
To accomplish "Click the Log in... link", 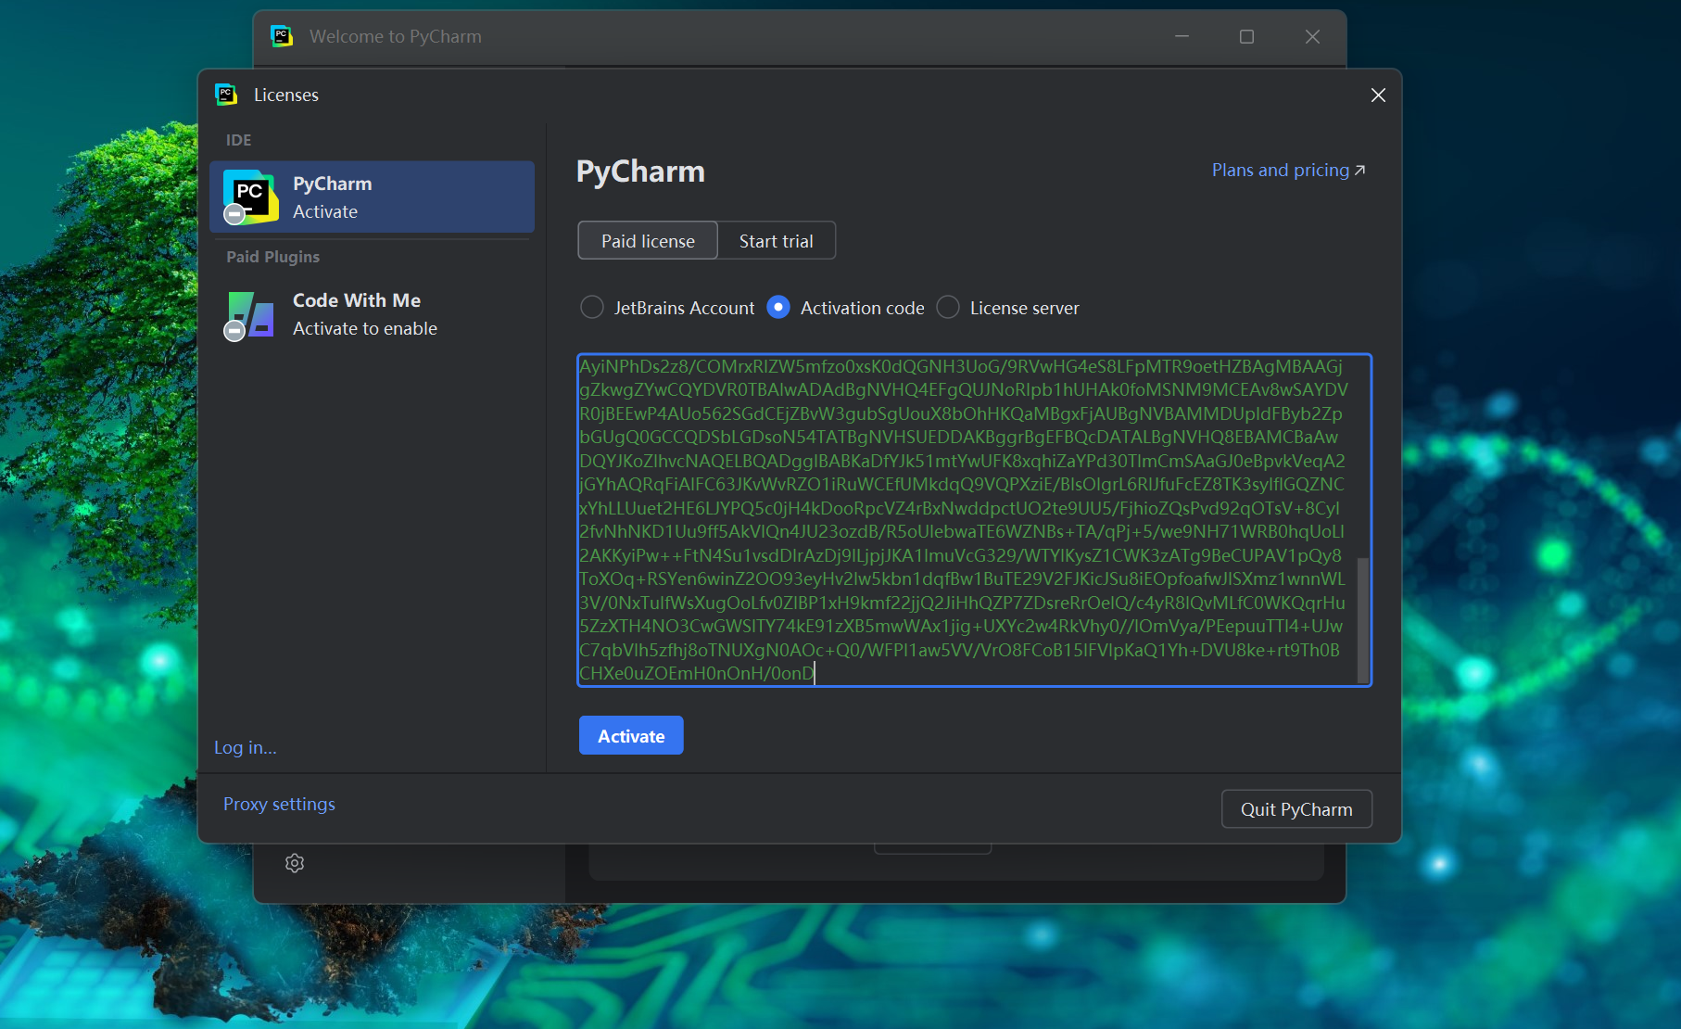I will tap(246, 747).
